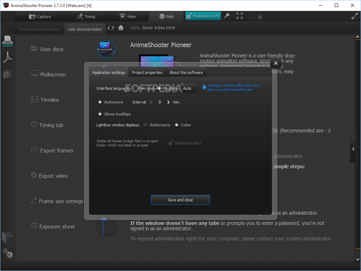Expand the right side panel arrow
The width and height of the screenshot is (361, 271).
pos(354,149)
